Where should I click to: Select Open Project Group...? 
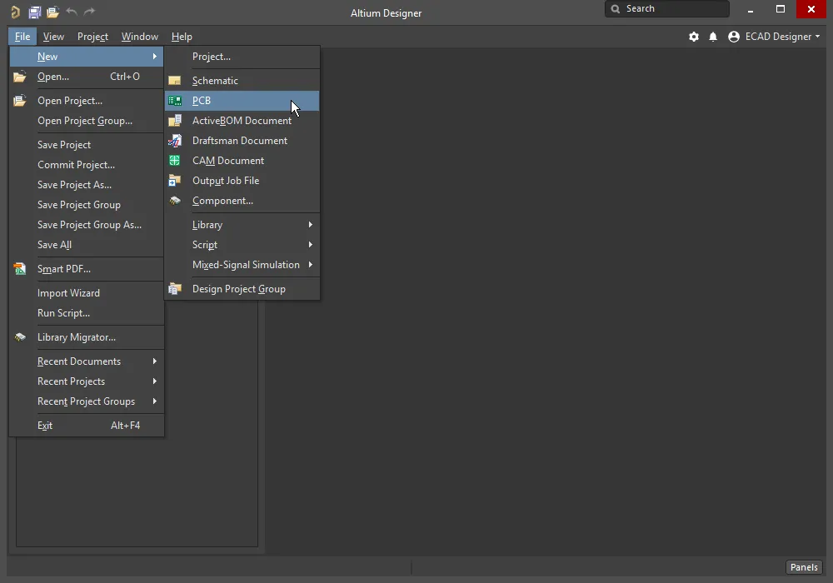tap(87, 121)
